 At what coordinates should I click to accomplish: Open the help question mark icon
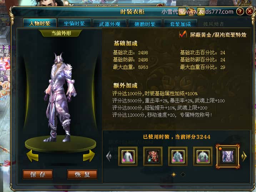click(240, 11)
